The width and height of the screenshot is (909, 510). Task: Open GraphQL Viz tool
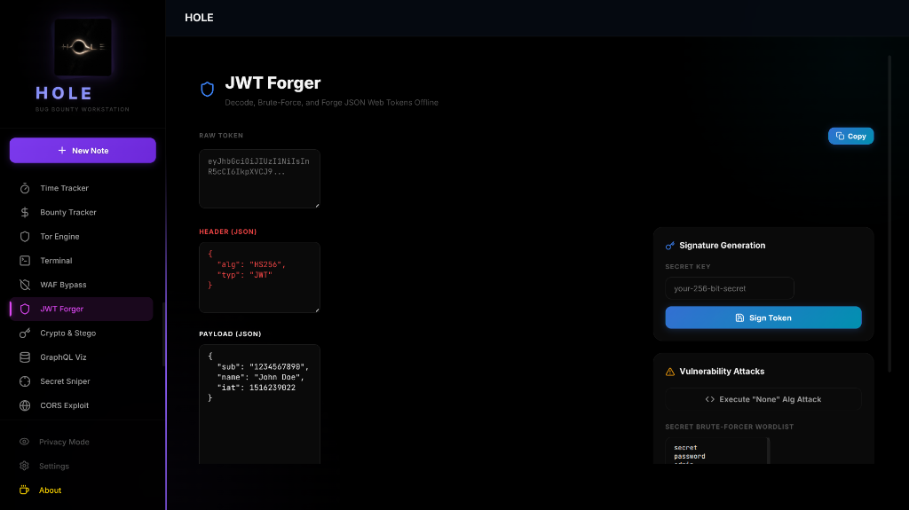(81, 357)
